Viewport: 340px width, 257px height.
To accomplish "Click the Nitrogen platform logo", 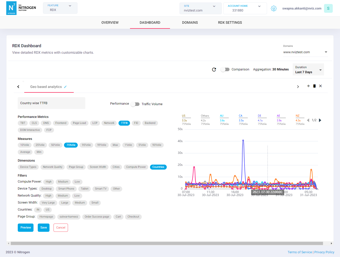I will (21, 8).
